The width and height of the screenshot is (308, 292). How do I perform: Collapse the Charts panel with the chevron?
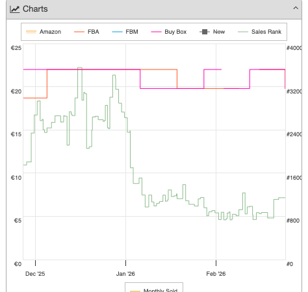(296, 8)
